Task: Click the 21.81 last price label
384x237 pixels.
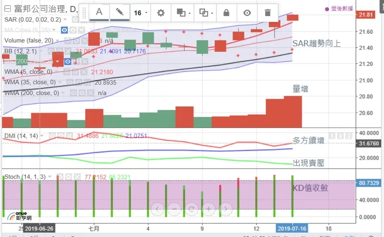Action: point(365,15)
